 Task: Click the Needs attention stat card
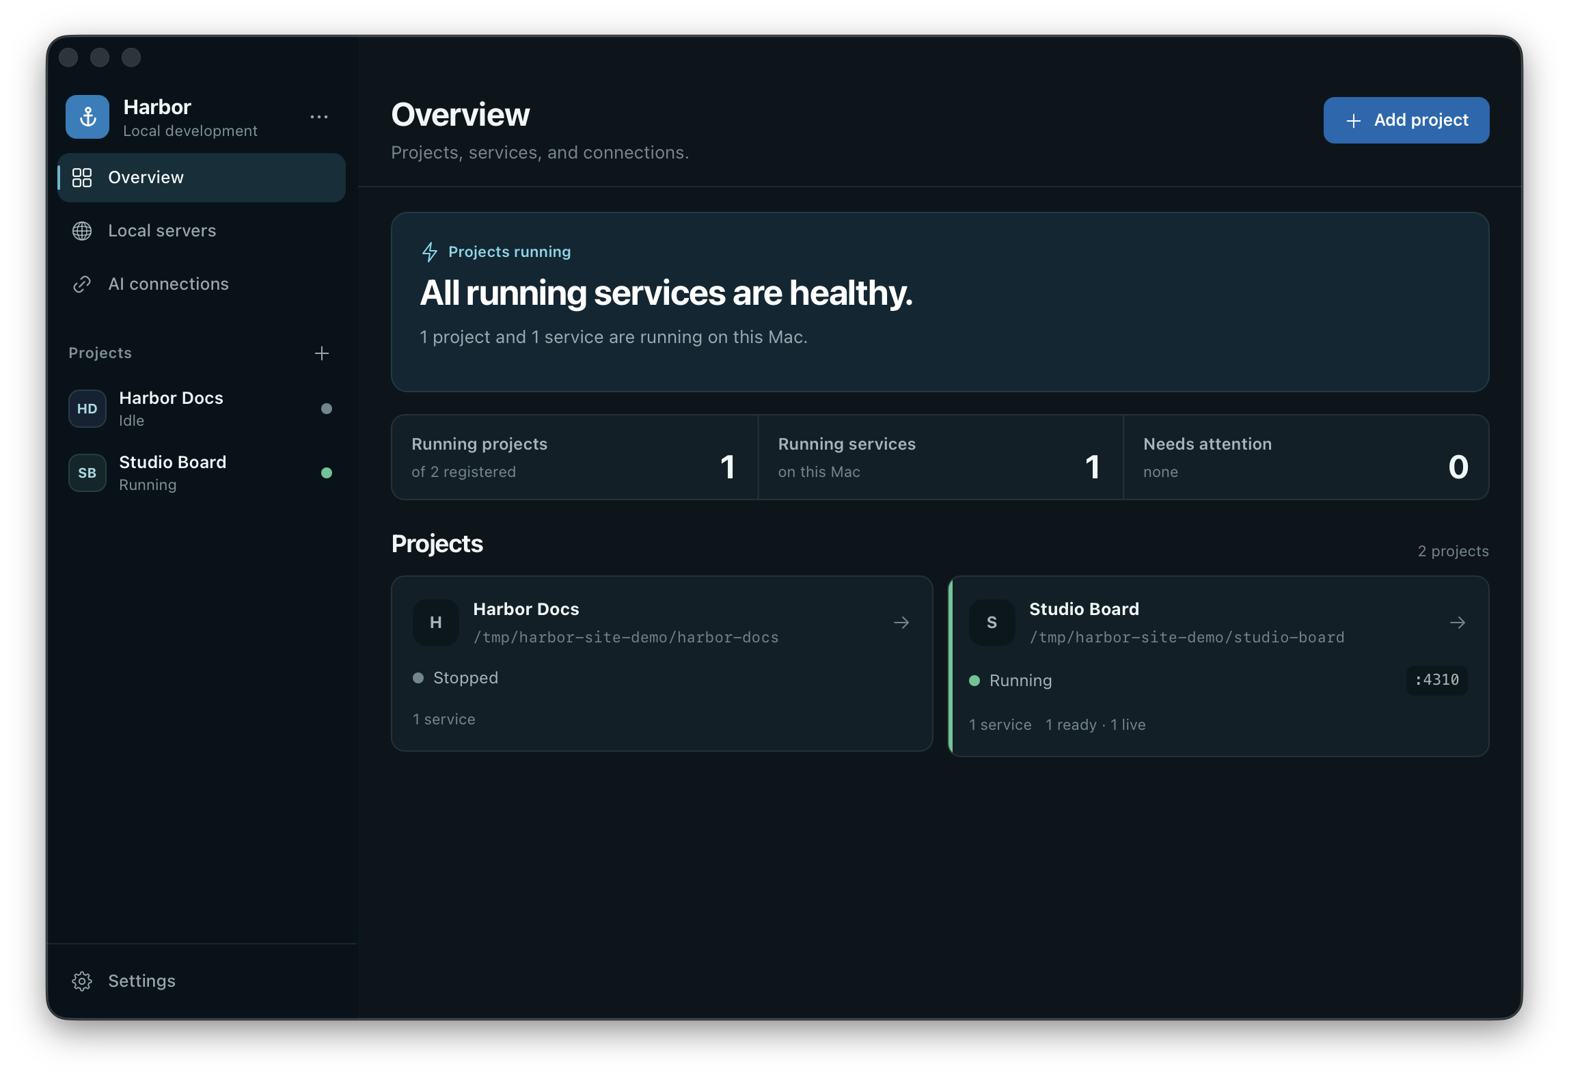1306,457
